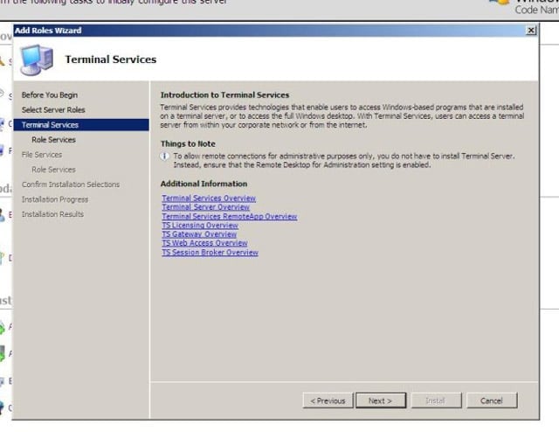Screen dimensions: 559x432
Task: Open TS Licensing Overview link
Action: (x=200, y=226)
